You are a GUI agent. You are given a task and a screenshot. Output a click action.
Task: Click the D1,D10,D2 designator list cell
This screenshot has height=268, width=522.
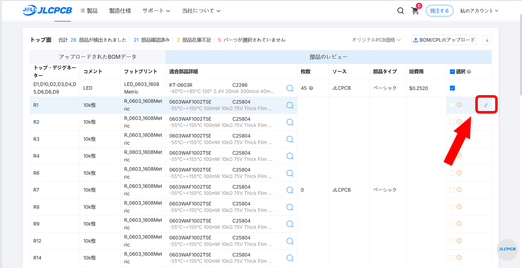point(55,88)
